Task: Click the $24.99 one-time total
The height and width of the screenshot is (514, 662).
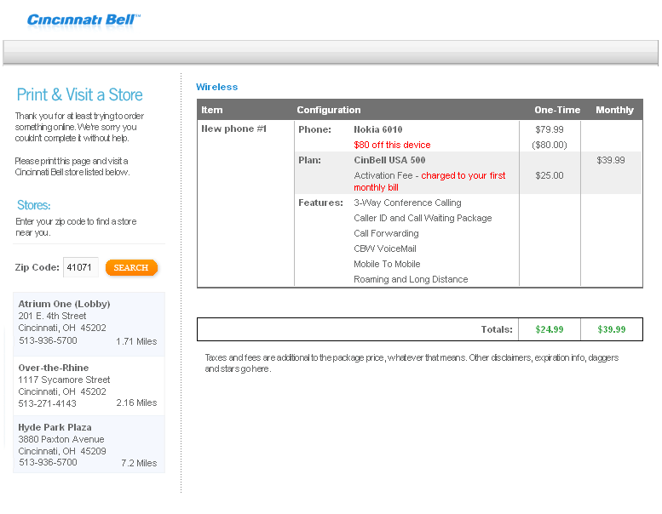Action: 550,329
